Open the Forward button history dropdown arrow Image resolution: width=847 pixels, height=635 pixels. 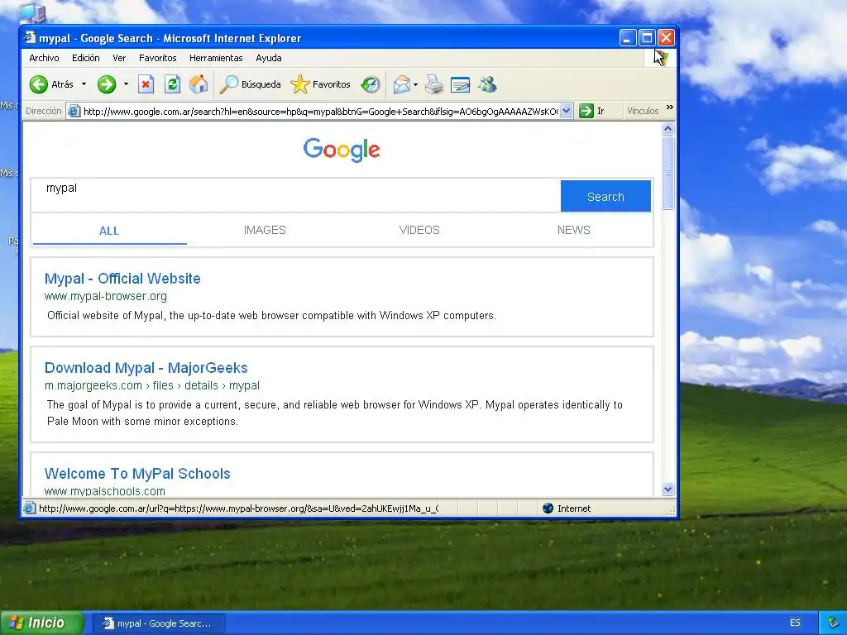[x=126, y=84]
